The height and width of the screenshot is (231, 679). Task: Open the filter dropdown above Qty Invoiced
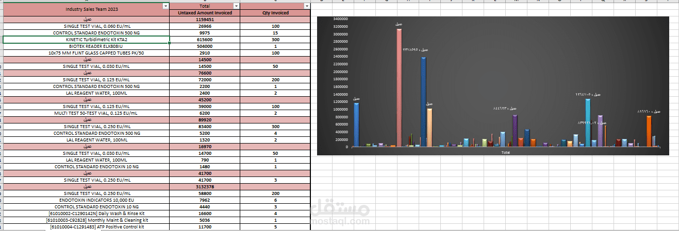point(307,6)
